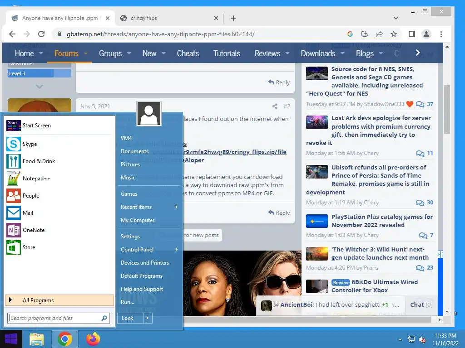
Task: Open Chrome three-dot menu
Action: pos(441,34)
